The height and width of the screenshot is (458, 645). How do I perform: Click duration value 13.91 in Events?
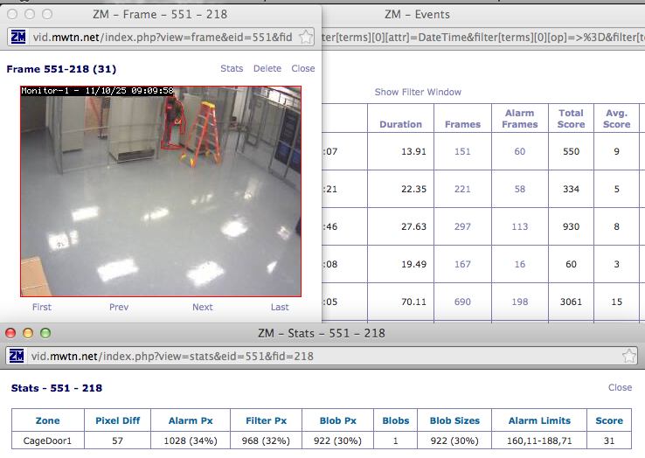click(413, 151)
